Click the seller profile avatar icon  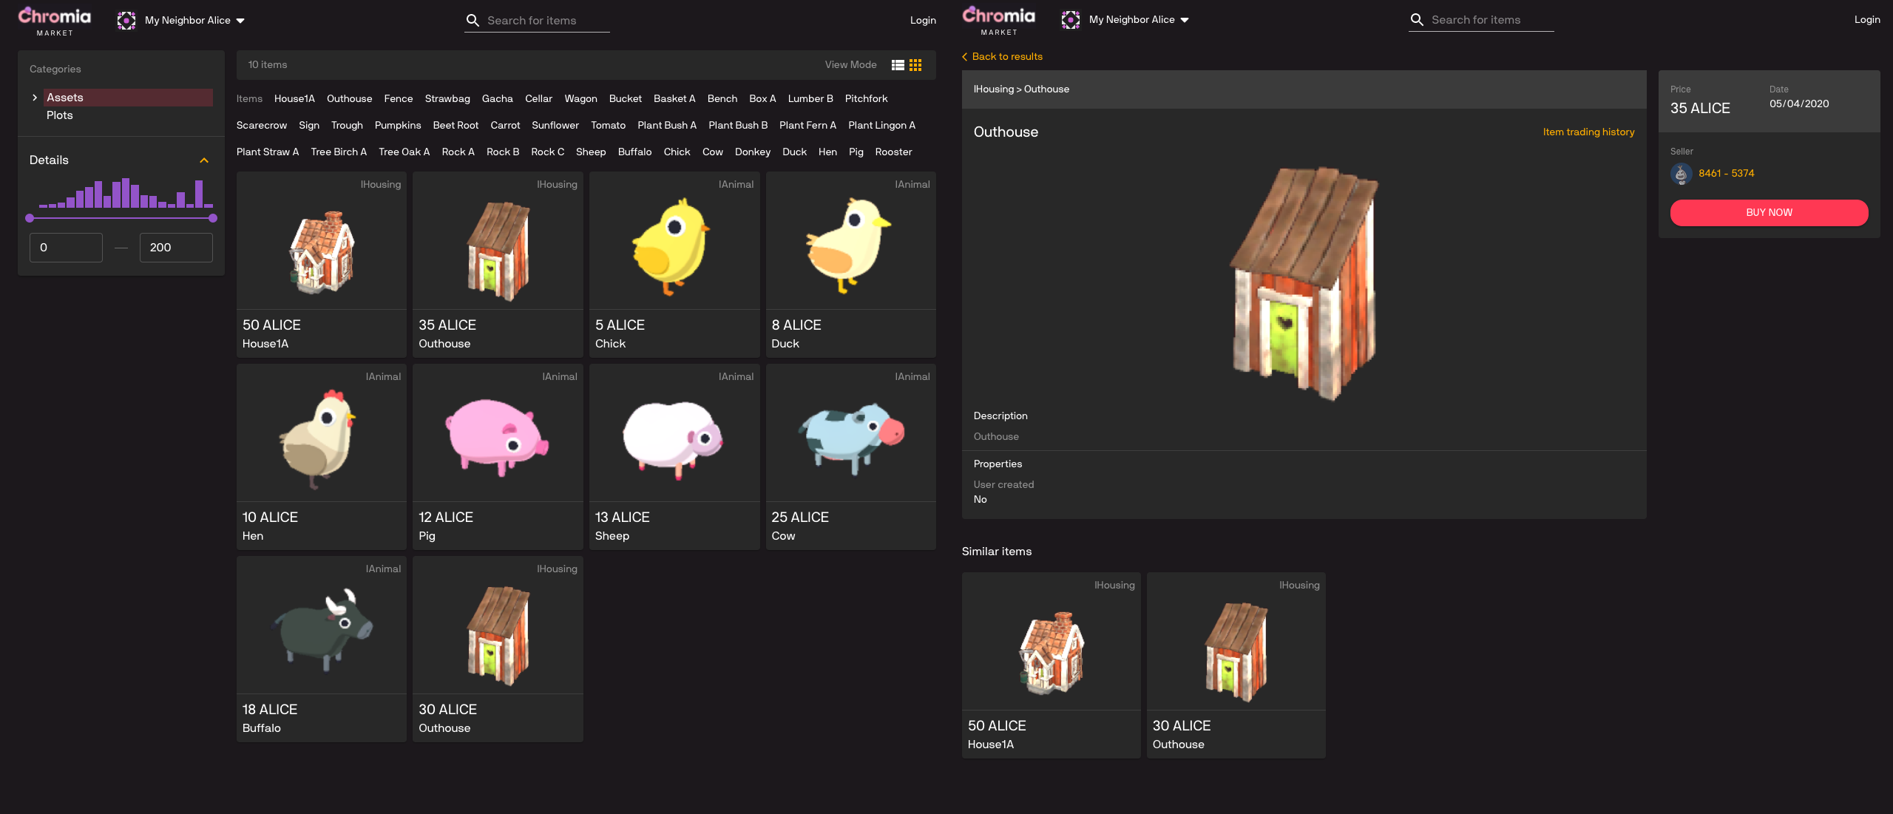point(1682,173)
